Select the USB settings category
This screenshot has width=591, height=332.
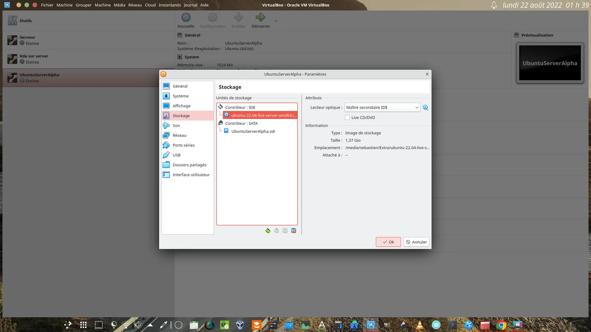(188, 155)
